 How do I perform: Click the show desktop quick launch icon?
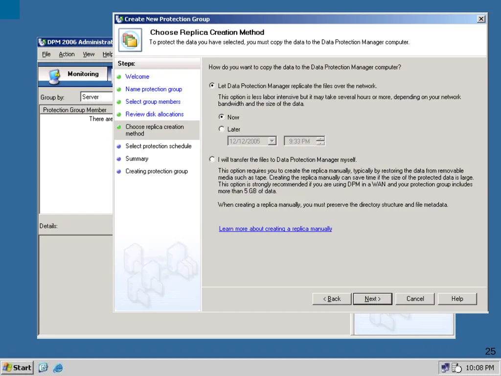click(x=43, y=368)
